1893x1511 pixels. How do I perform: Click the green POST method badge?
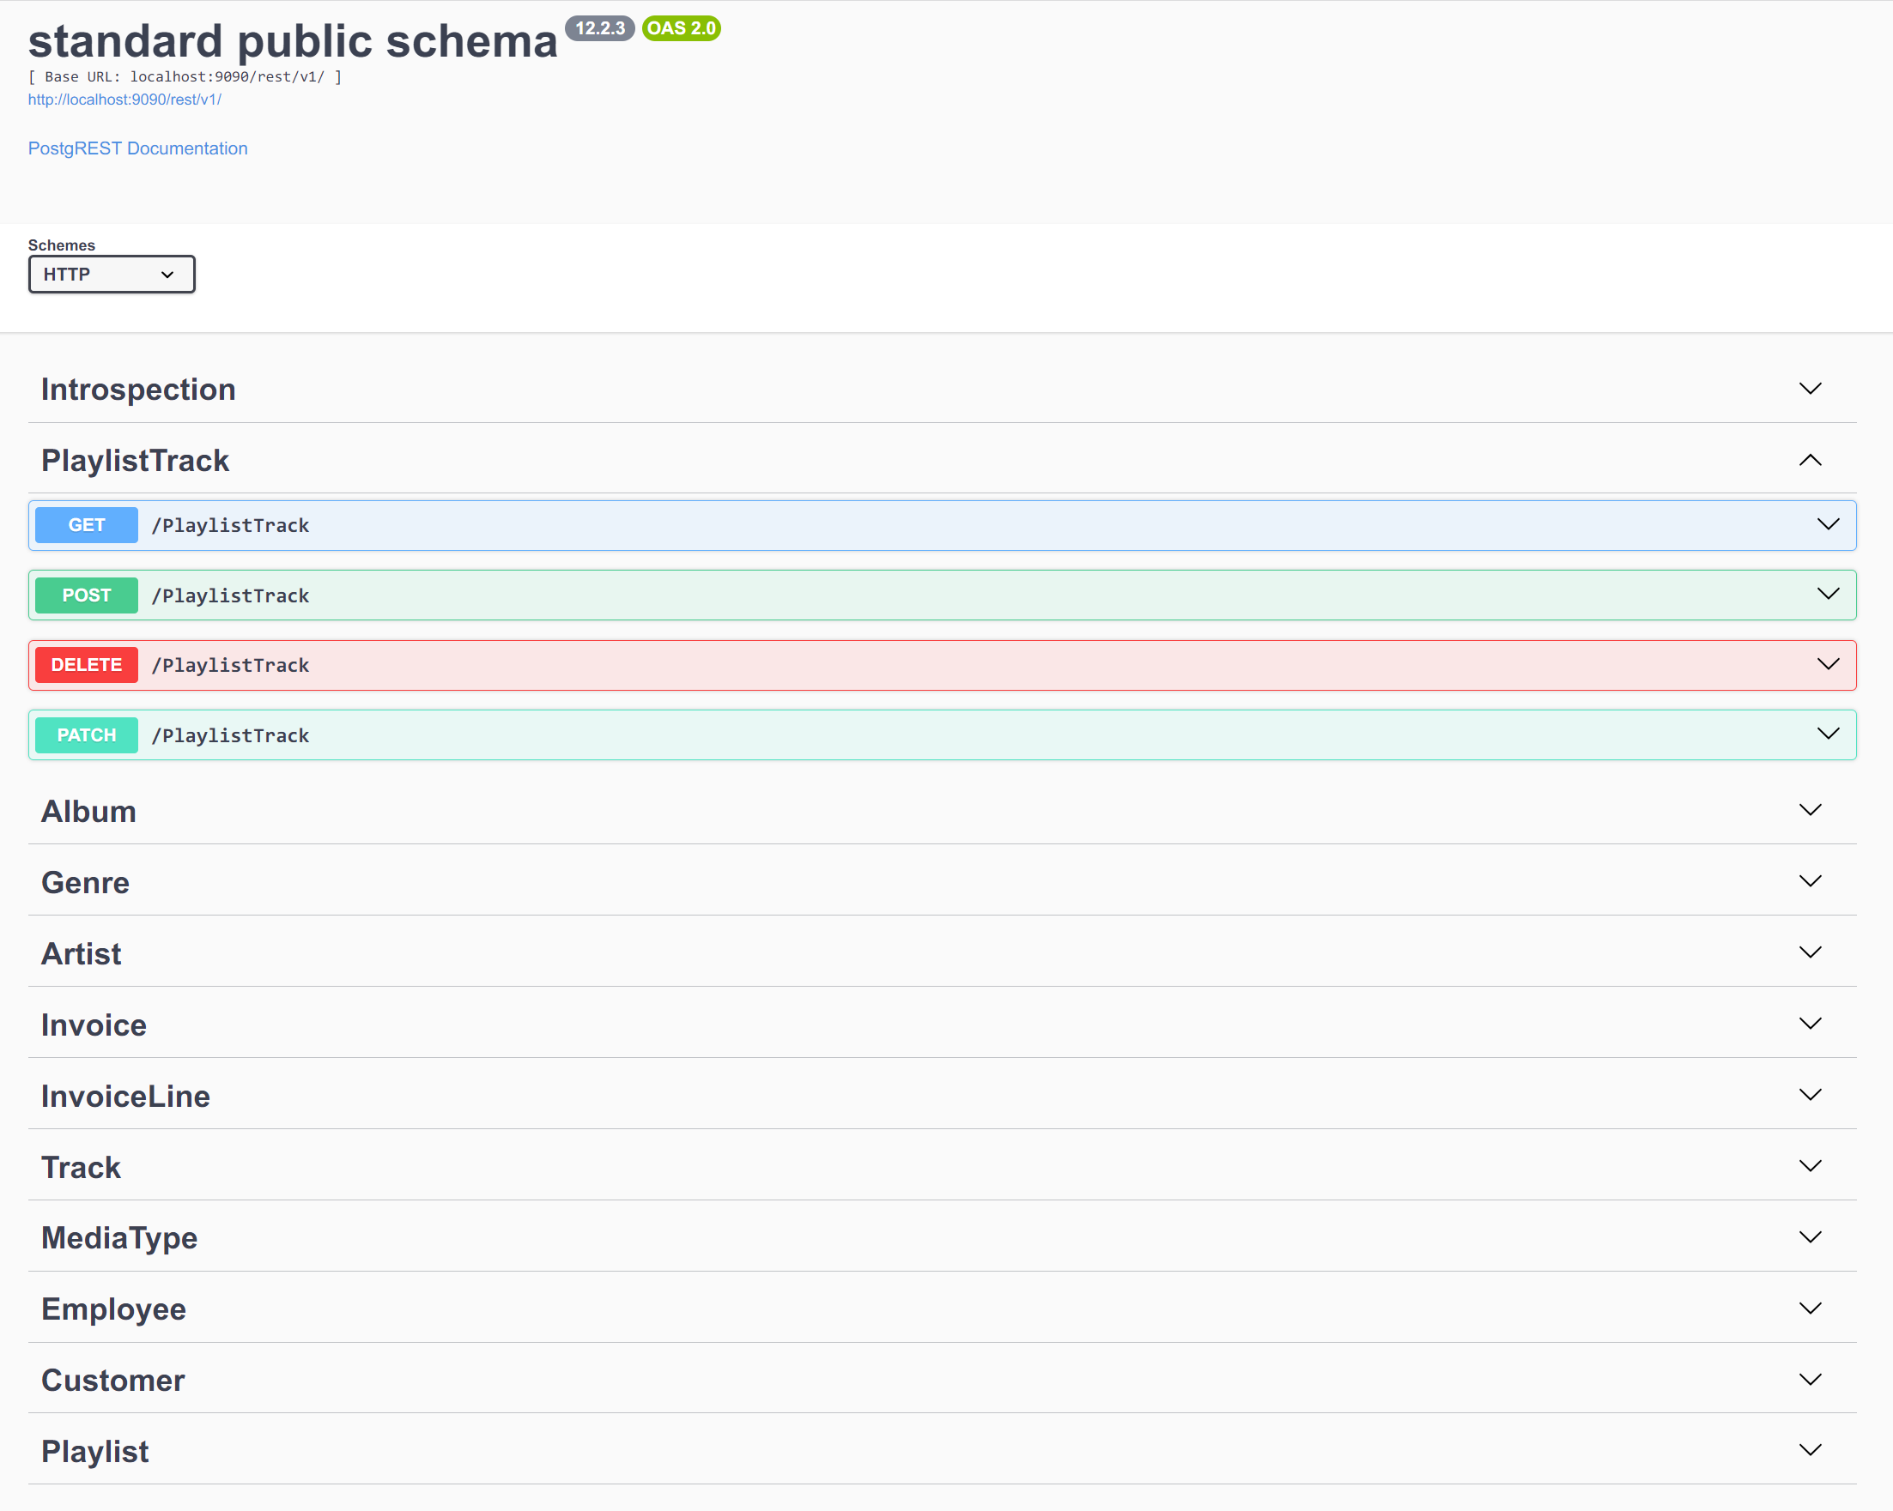pyautogui.click(x=86, y=595)
